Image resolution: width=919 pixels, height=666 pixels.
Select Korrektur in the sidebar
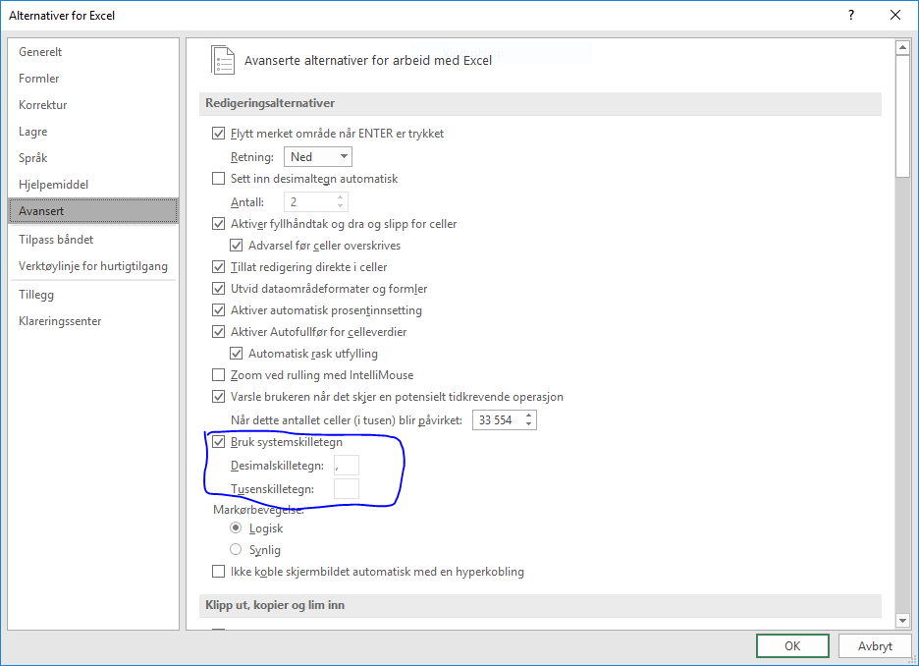pos(93,105)
